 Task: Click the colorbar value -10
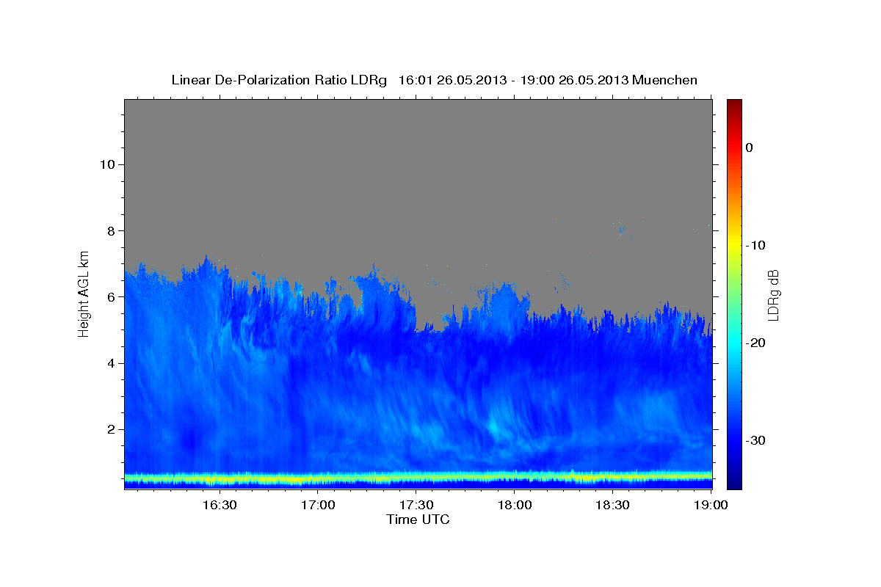tap(755, 245)
